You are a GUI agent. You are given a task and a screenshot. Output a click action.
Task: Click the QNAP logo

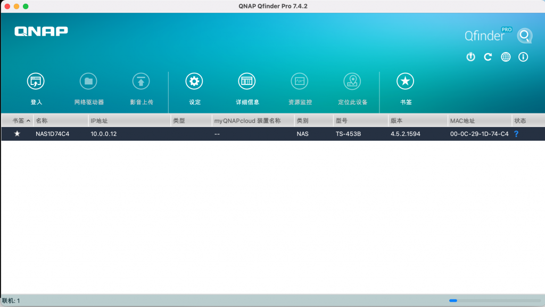[41, 31]
